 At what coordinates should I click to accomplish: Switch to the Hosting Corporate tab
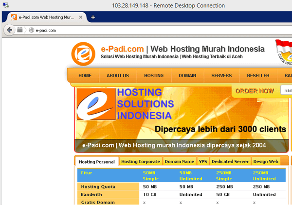[x=141, y=161]
